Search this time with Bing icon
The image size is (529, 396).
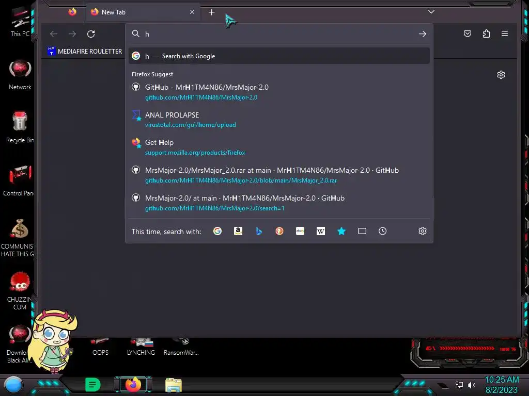[x=259, y=231]
